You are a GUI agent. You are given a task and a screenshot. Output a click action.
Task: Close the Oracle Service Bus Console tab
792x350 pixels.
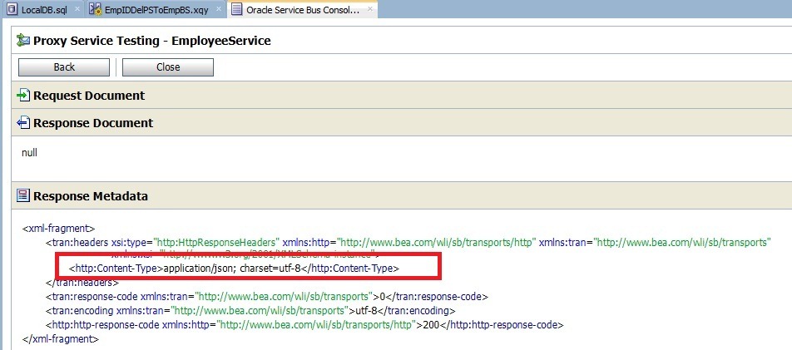pyautogui.click(x=370, y=9)
